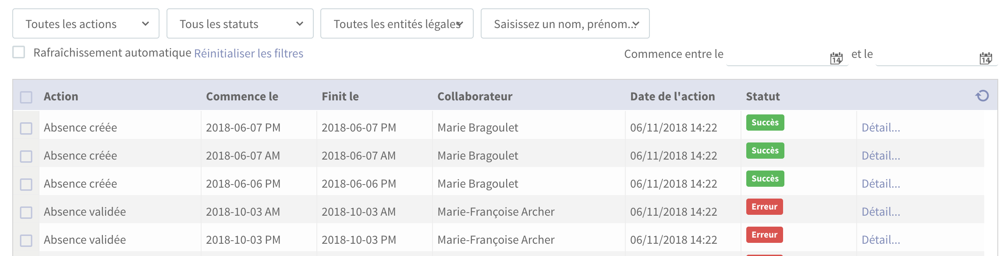This screenshot has height=256, width=1007.
Task: Open calendar picker for start date field
Action: (x=836, y=58)
